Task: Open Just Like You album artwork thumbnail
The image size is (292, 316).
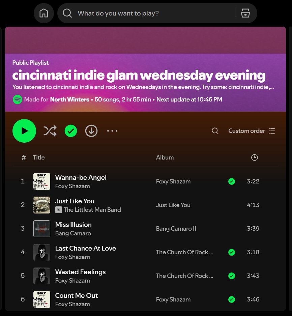Action: point(42,205)
